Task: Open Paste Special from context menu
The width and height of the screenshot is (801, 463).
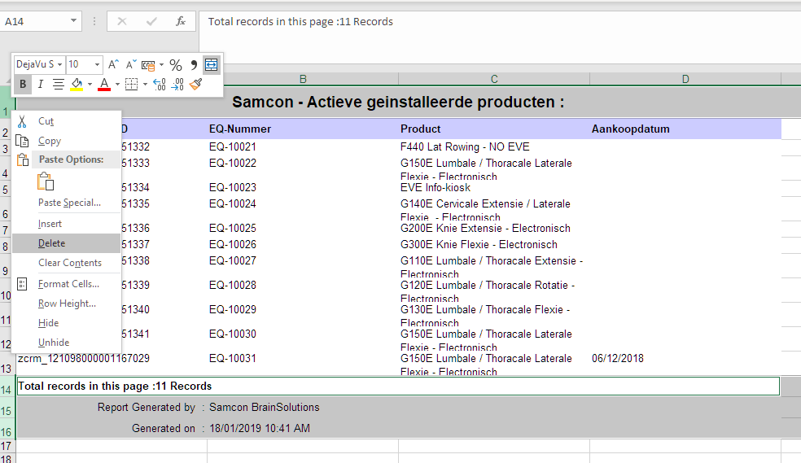Action: [x=67, y=203]
